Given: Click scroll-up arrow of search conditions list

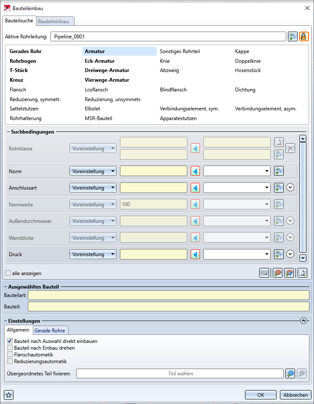Looking at the screenshot, I should (303, 139).
